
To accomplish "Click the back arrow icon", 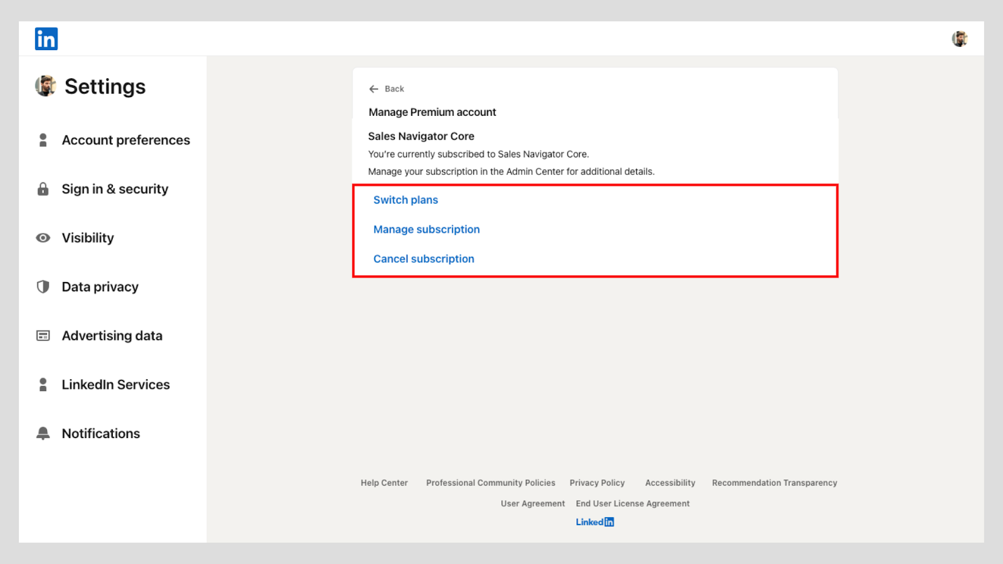I will point(374,89).
